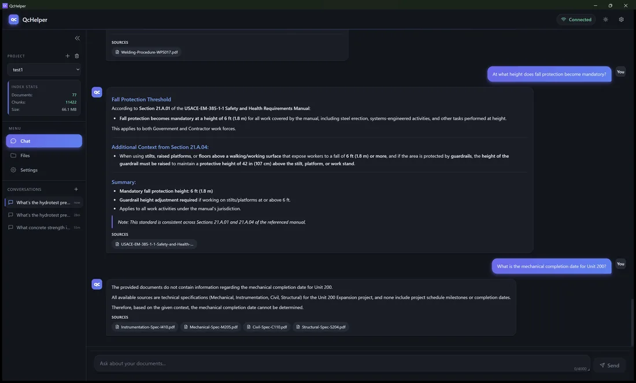This screenshot has height=383, width=636.
Task: Click the Send button
Action: (609, 366)
